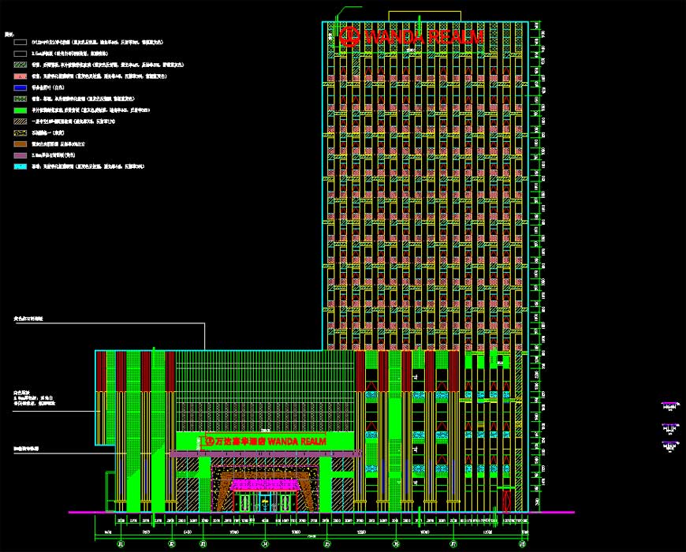Image resolution: width=686 pixels, height=552 pixels.
Task: Select grid axis bubble J8
Action: click(x=522, y=544)
